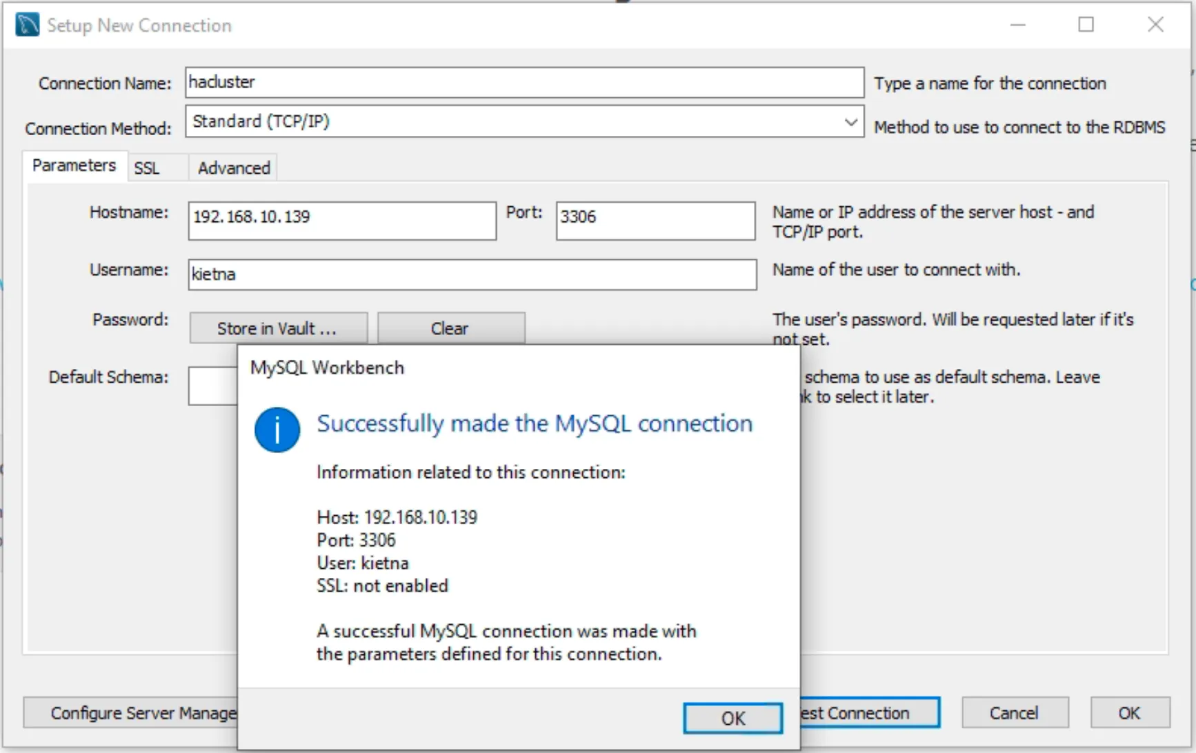Click the Hostname input field
1196x753 pixels.
pos(342,221)
